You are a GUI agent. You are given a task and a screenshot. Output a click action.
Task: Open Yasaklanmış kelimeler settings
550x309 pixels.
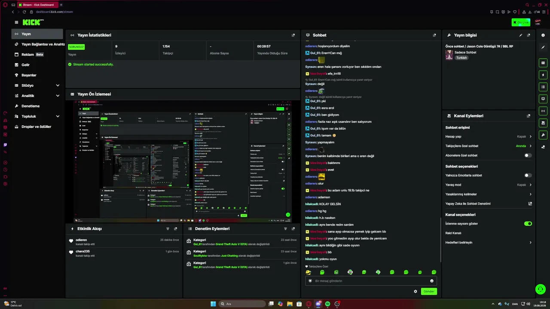click(489, 194)
